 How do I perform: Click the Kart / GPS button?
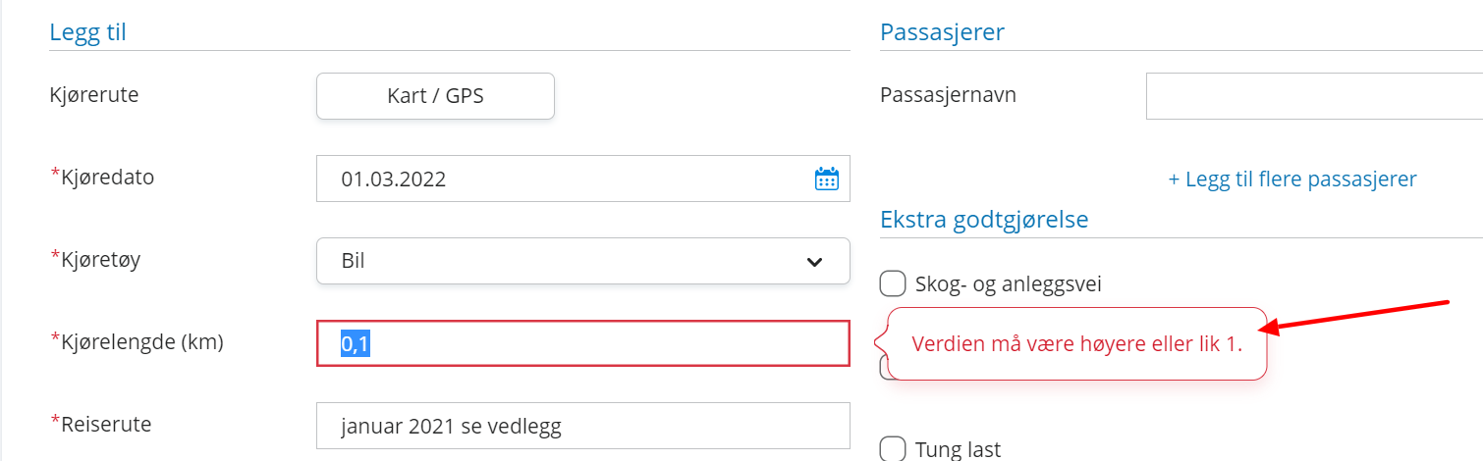pyautogui.click(x=435, y=96)
